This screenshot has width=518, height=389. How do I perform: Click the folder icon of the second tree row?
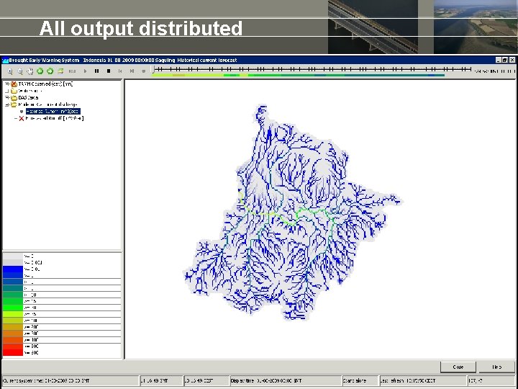(14, 91)
